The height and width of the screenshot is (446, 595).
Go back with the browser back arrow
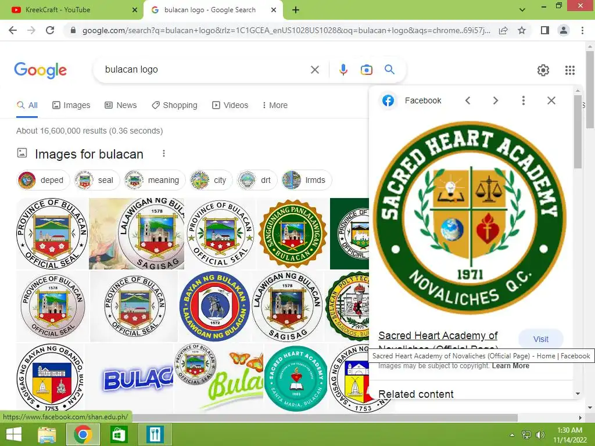pos(13,30)
